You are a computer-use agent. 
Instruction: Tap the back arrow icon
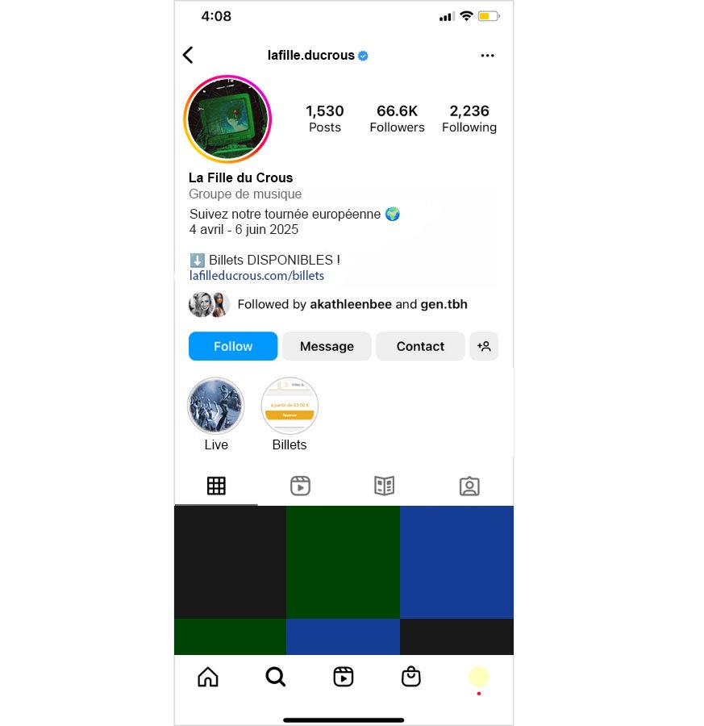(x=188, y=55)
